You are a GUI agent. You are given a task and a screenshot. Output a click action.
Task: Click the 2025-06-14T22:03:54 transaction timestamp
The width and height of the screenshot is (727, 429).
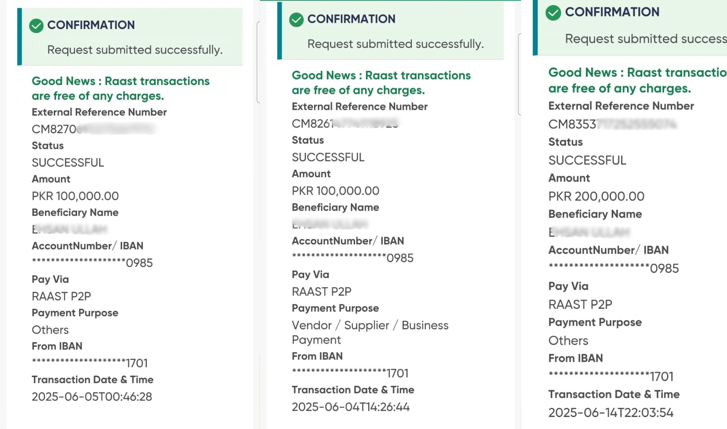point(611,413)
